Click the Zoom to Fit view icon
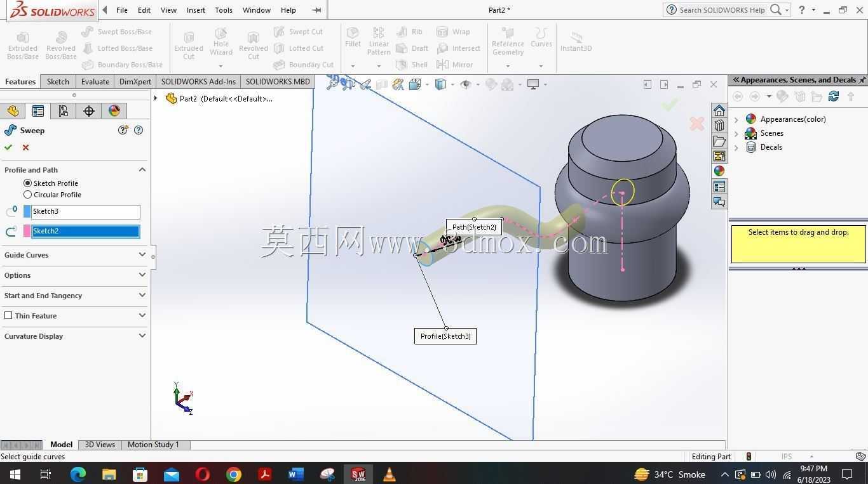 (332, 84)
